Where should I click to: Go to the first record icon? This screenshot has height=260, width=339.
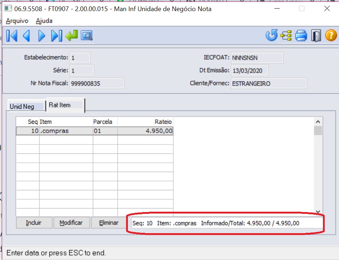pyautogui.click(x=12, y=36)
